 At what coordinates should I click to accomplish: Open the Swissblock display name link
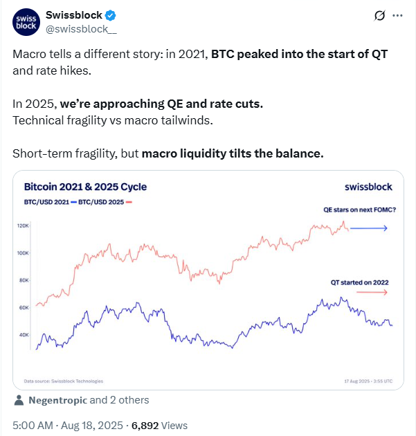73,15
